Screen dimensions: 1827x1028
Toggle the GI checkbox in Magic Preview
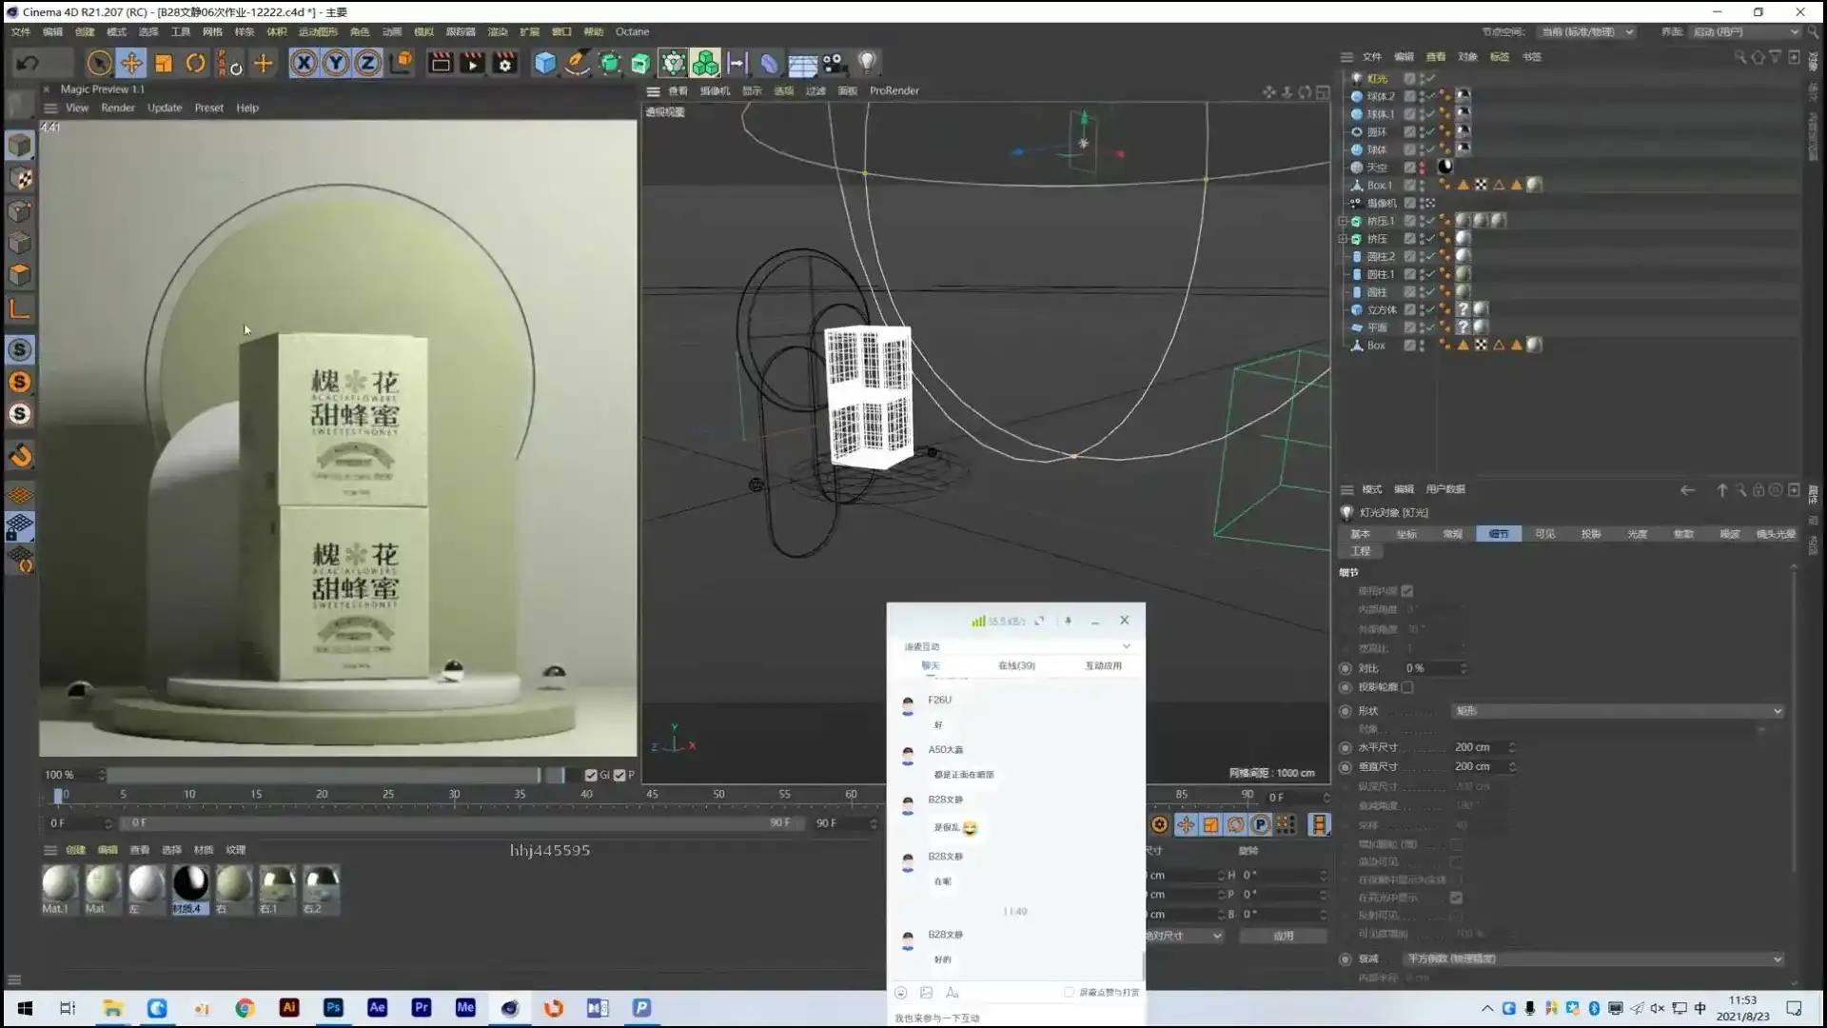(591, 775)
